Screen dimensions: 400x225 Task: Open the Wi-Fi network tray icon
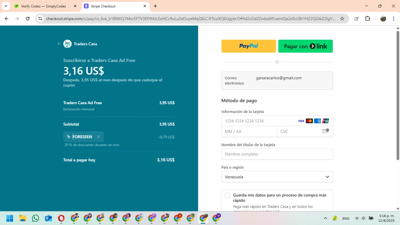tap(357, 218)
